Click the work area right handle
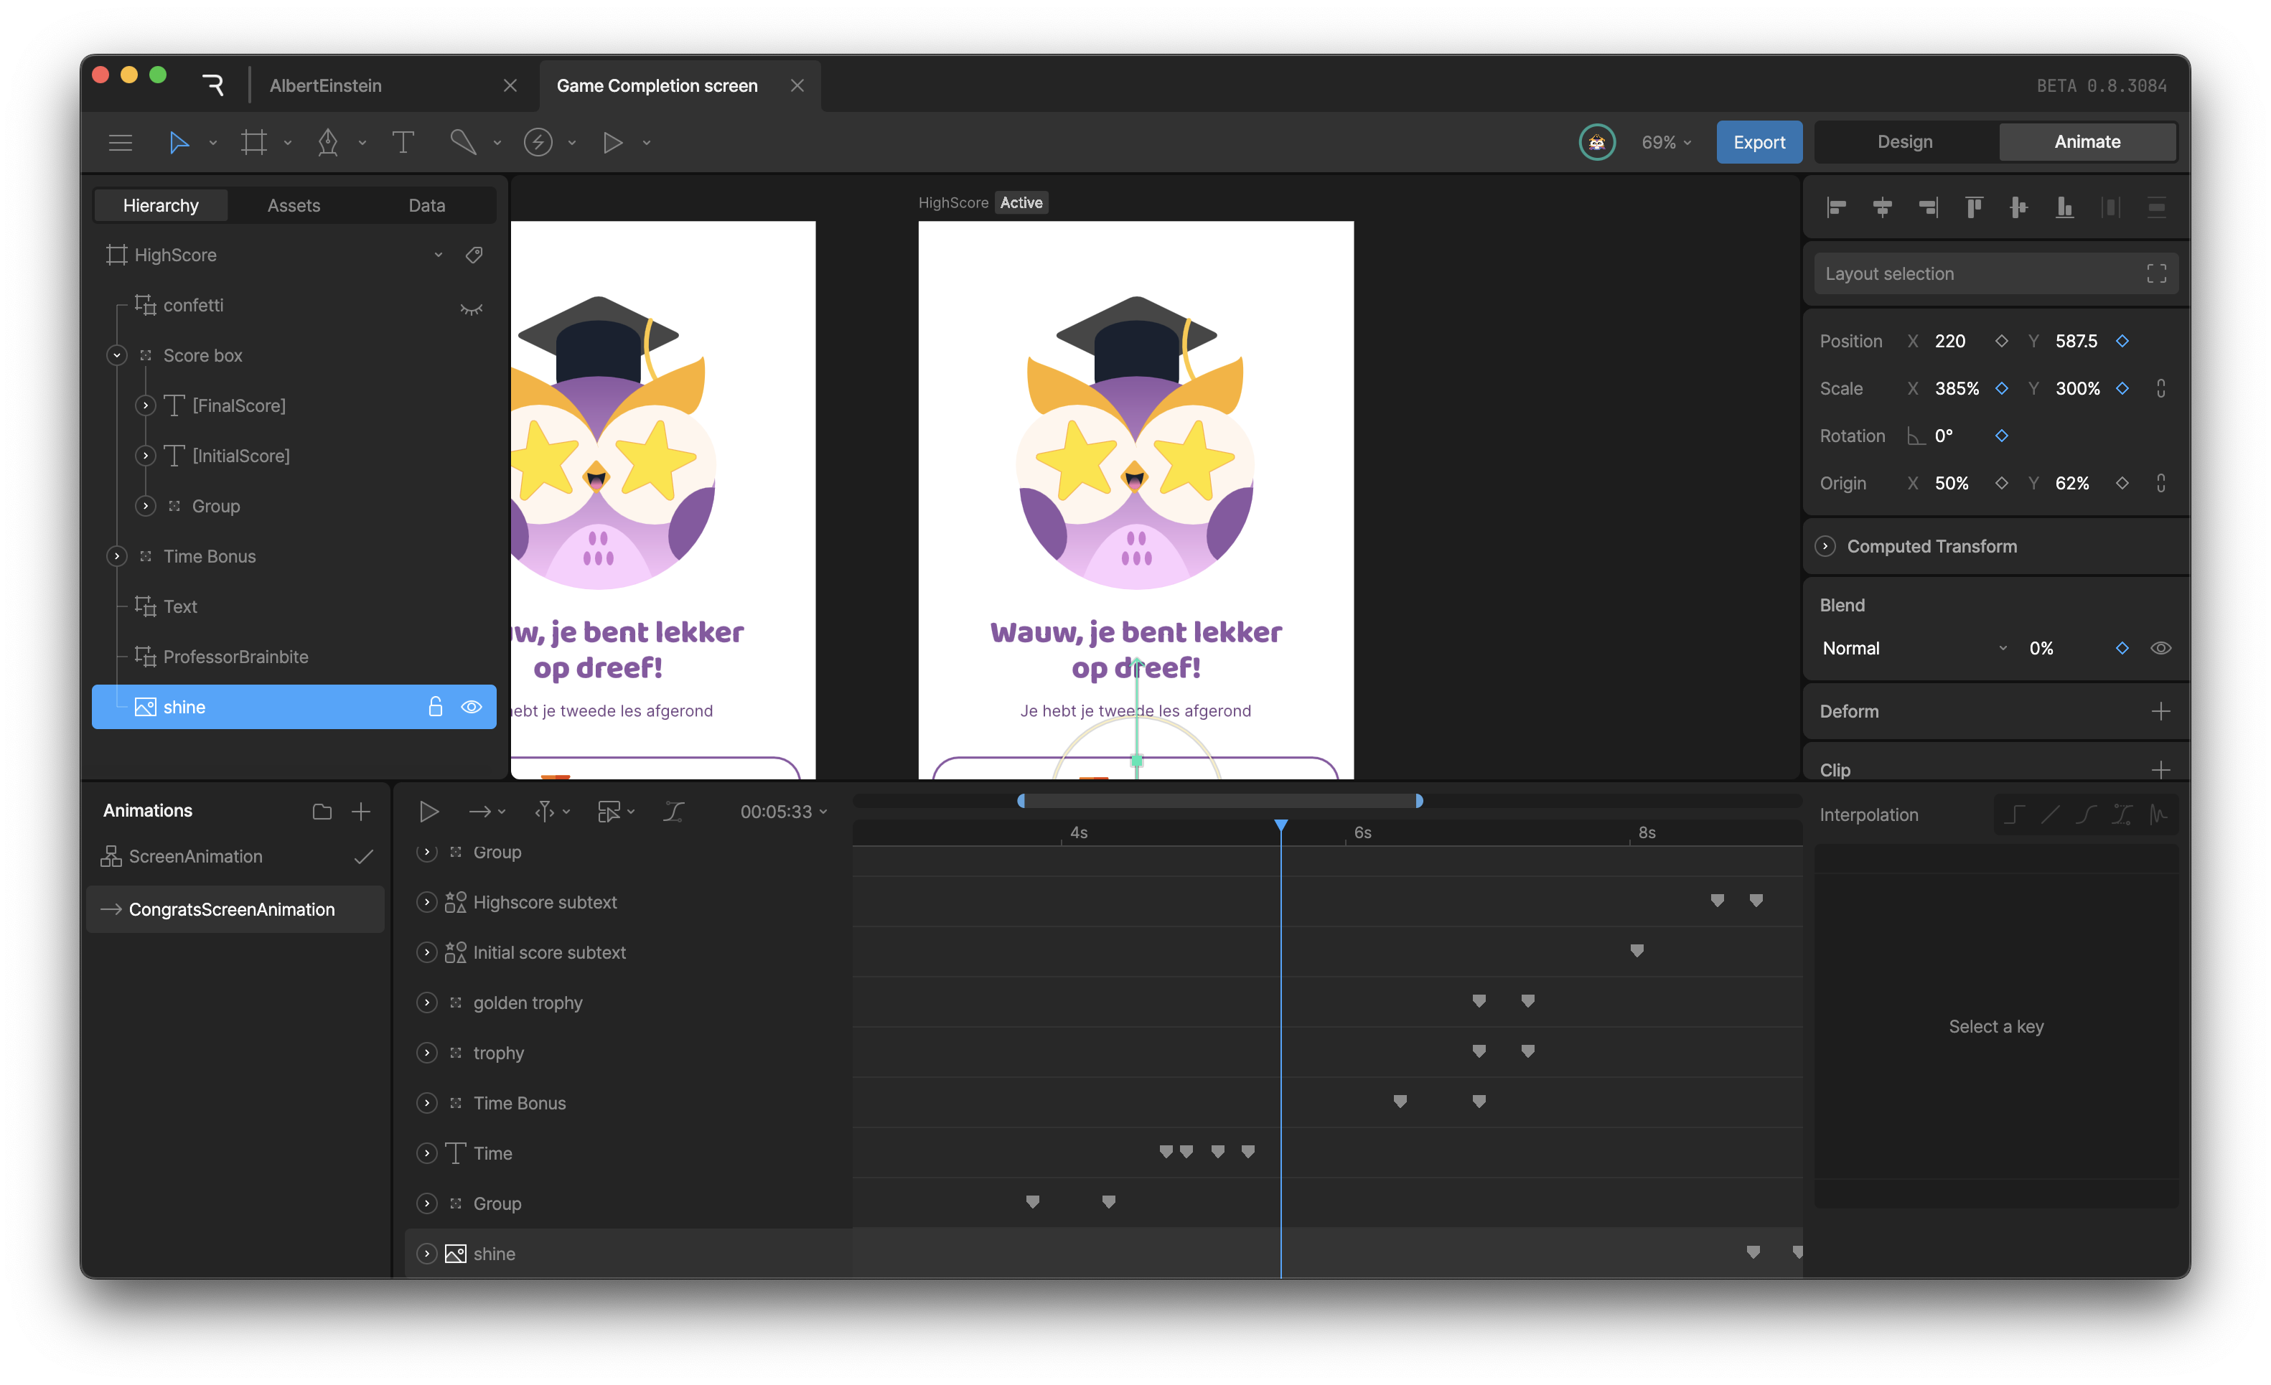This screenshot has height=1385, width=2271. pyautogui.click(x=1420, y=801)
